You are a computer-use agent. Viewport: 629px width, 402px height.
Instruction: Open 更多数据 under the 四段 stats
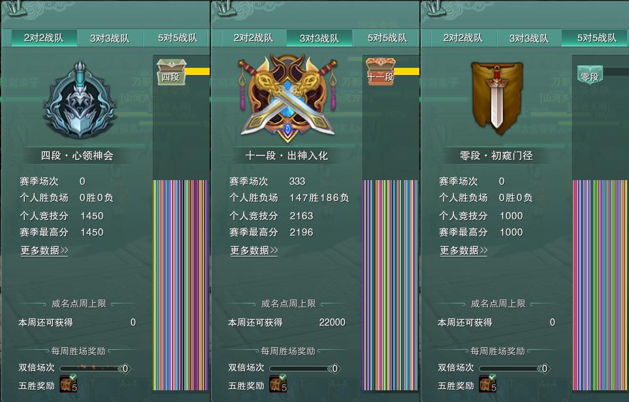click(44, 251)
